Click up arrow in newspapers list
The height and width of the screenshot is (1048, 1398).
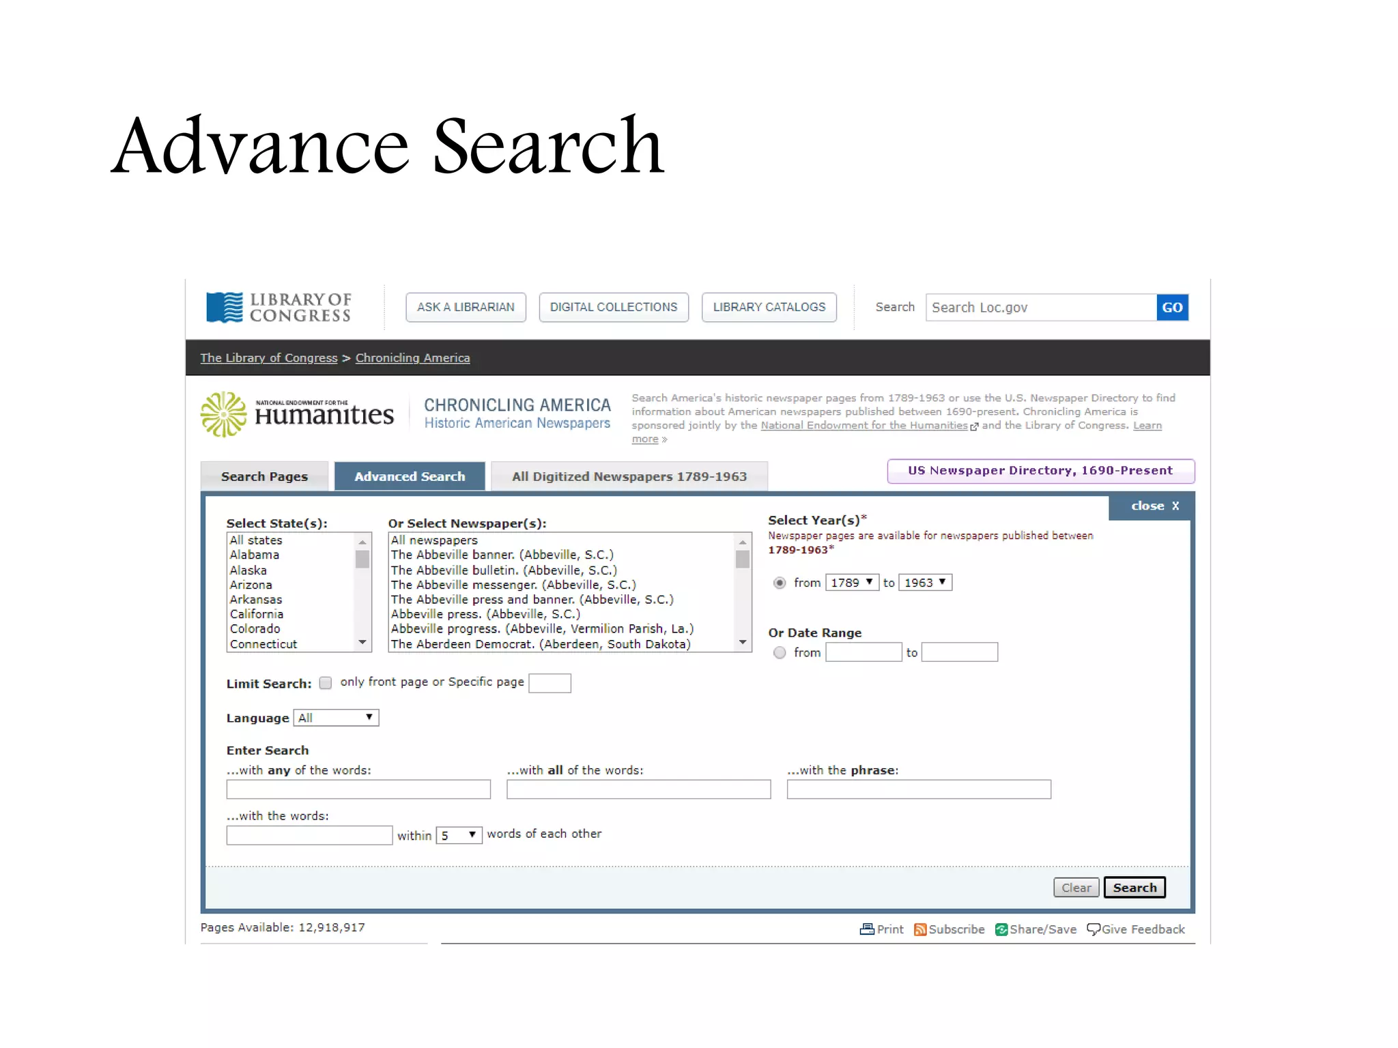click(x=743, y=542)
